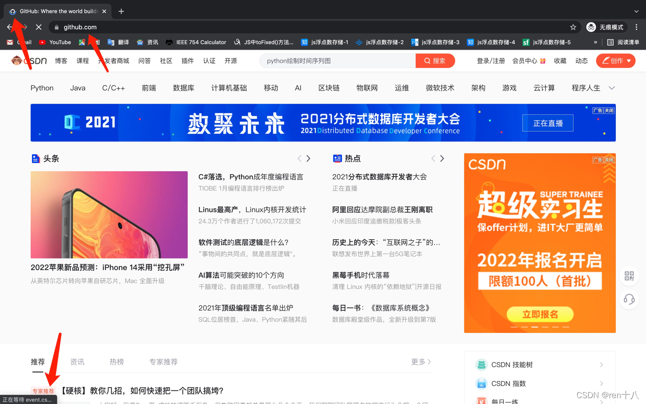The width and height of the screenshot is (646, 404).
Task: Select the 数据库 category
Action: pyautogui.click(x=183, y=88)
